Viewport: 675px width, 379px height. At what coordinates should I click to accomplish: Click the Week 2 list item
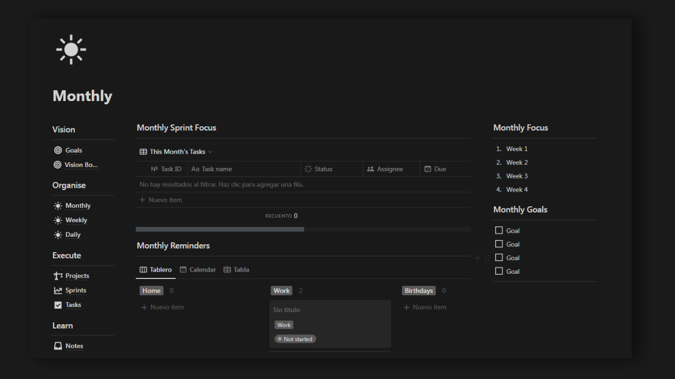click(517, 163)
